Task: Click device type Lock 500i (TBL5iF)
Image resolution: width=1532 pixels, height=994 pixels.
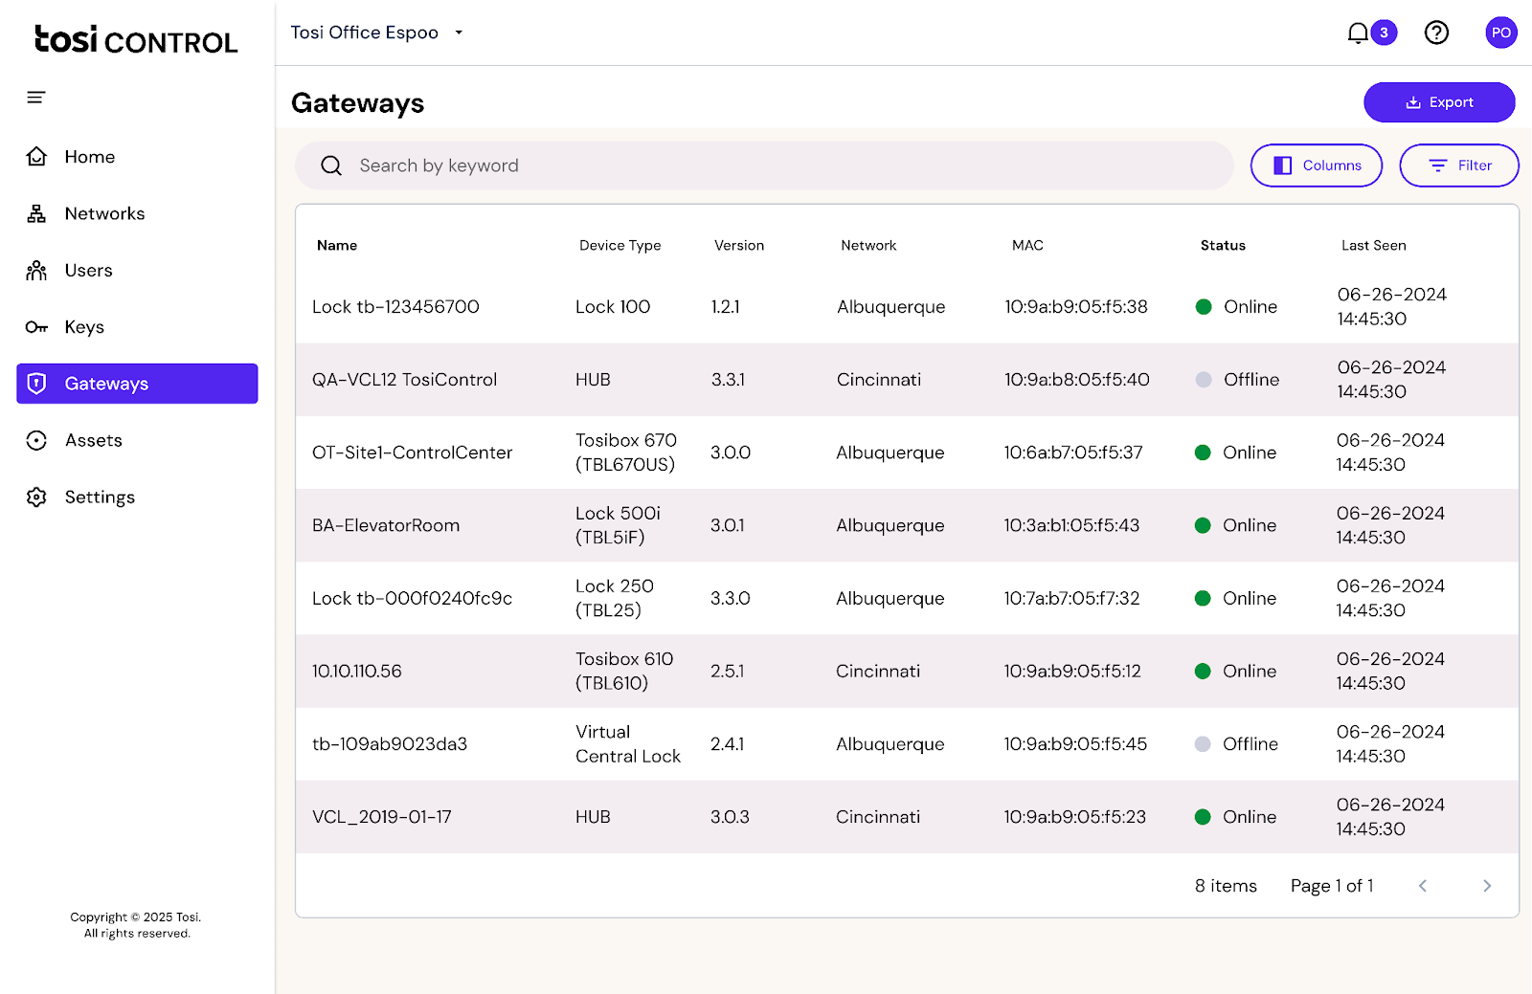Action: (618, 525)
